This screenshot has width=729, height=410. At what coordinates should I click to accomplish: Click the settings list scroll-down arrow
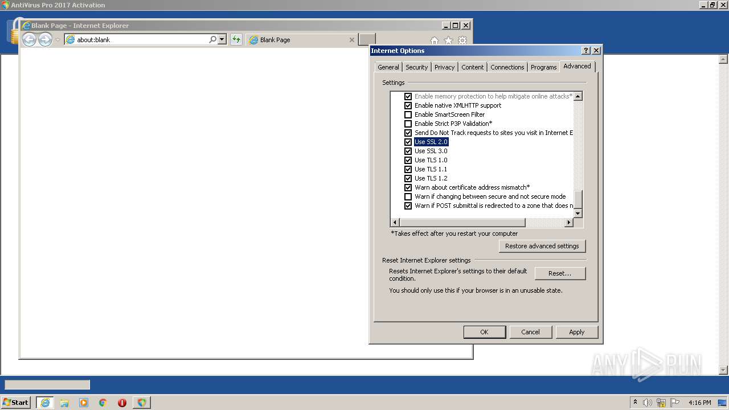[578, 214]
